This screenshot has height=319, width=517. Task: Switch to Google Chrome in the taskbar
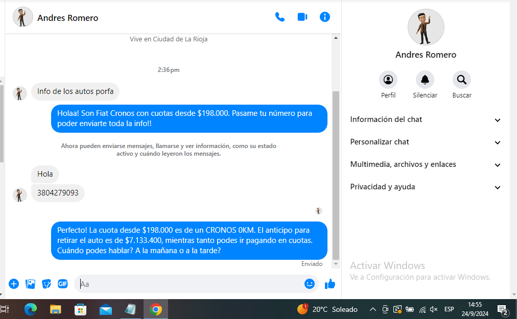[156, 309]
